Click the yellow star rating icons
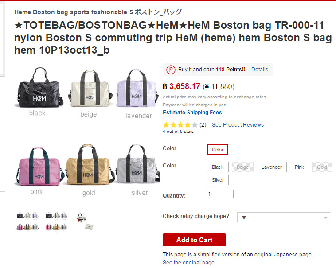The width and height of the screenshot is (336, 268). point(180,125)
